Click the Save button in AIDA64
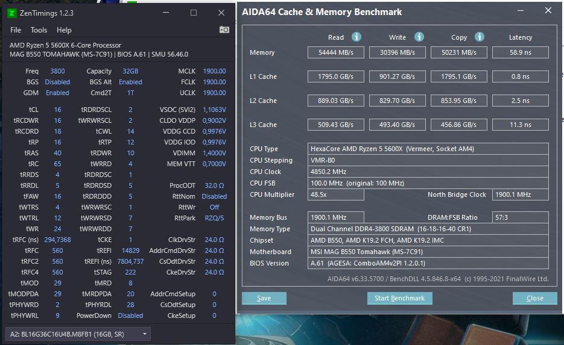The height and width of the screenshot is (345, 564). click(264, 298)
